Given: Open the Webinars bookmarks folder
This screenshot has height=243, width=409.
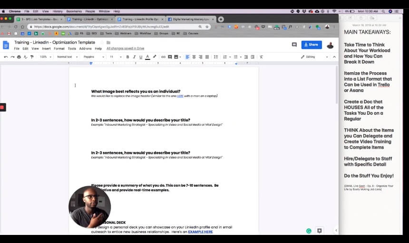Looking at the screenshot, I should (x=123, y=33).
